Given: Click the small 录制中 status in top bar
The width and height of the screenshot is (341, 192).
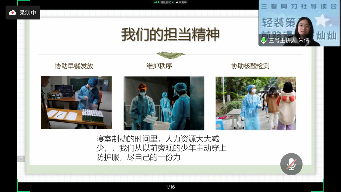Looking at the screenshot, I should pos(183,2).
